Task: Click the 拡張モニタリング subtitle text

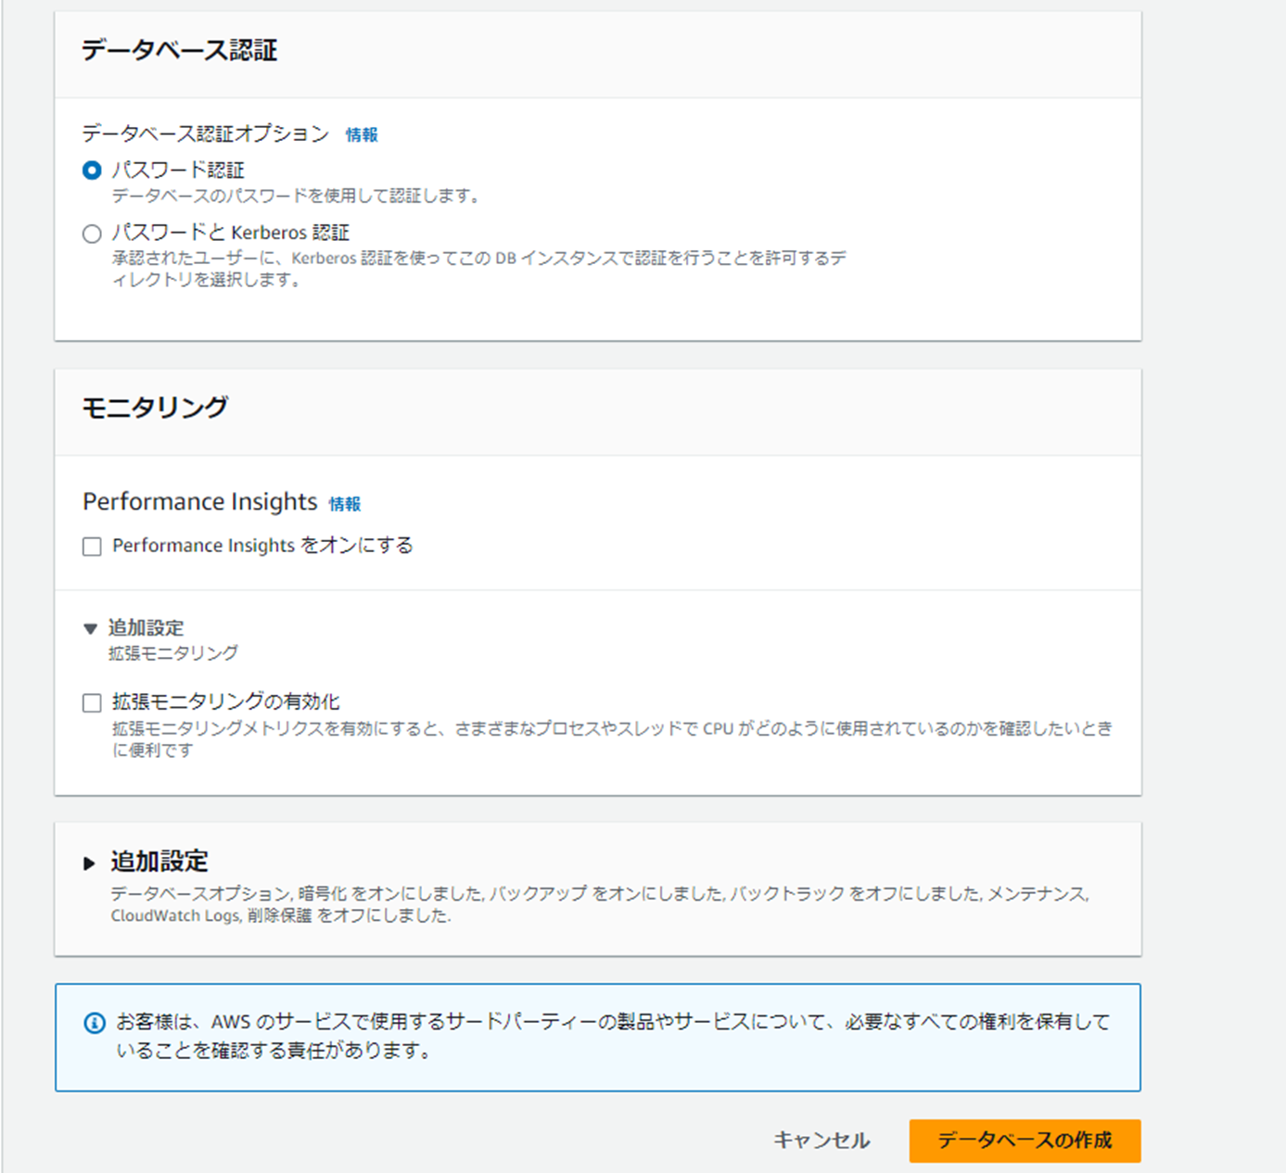Action: pos(173,653)
